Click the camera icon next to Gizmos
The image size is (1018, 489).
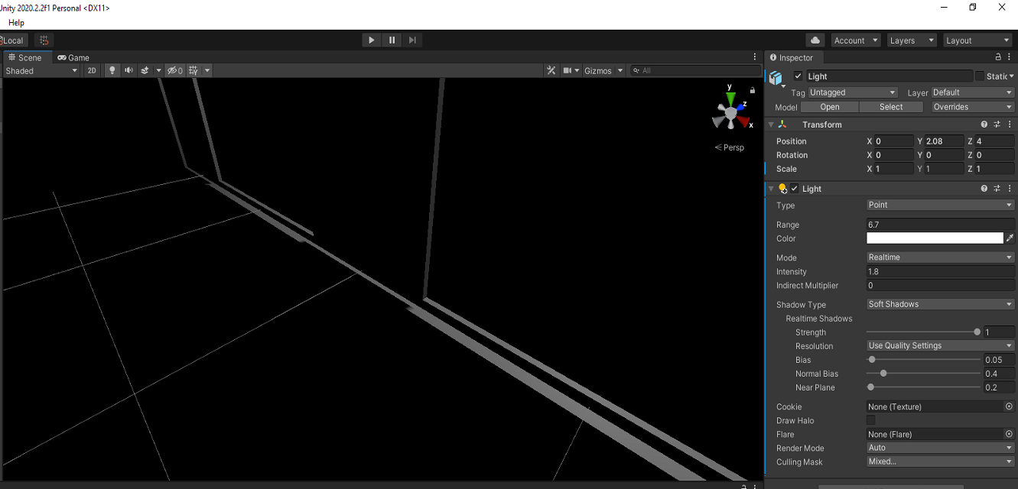[x=566, y=70]
